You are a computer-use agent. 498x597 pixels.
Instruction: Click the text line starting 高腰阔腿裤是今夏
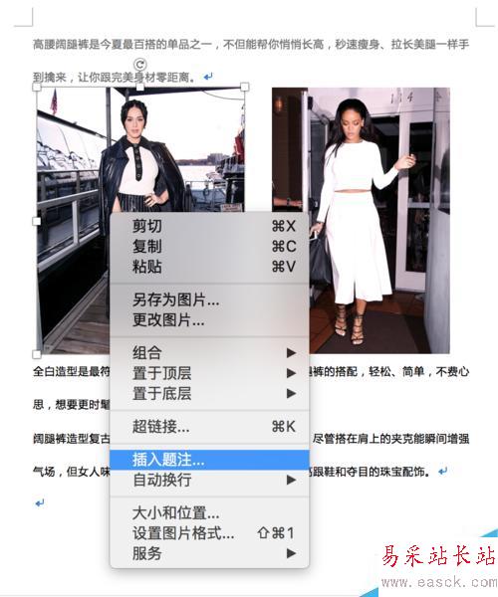coord(251,45)
